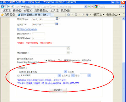Maximize the Internet Explorer window
The height and width of the screenshot is (102, 126).
(118, 2)
